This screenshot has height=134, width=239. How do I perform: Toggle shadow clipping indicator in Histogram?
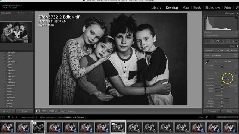[205, 18]
